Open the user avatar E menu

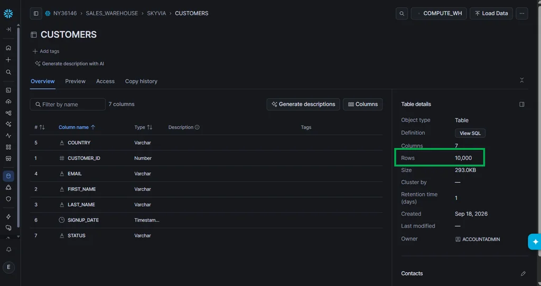8,267
